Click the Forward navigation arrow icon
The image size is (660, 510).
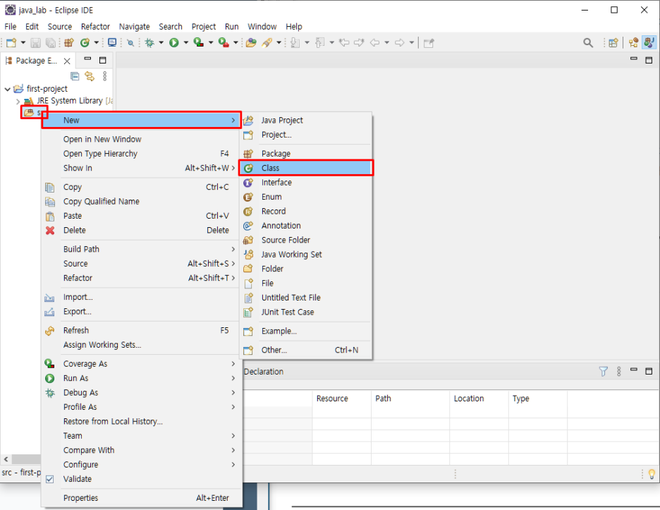tap(399, 42)
